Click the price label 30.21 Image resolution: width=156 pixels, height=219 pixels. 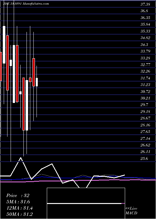click(145, 98)
